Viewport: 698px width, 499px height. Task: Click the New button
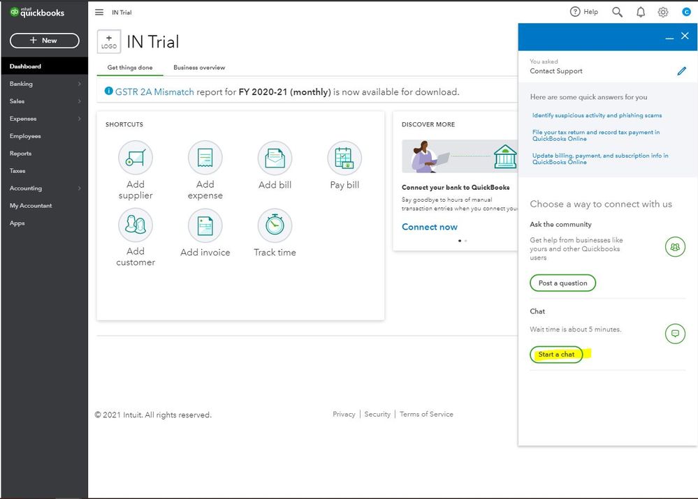point(45,40)
